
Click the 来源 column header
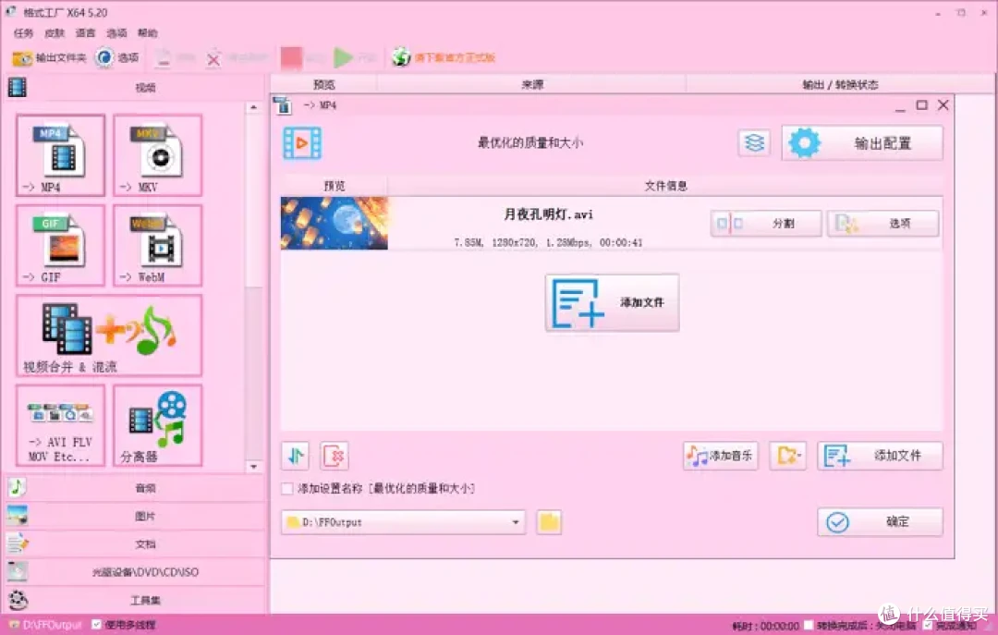point(532,84)
